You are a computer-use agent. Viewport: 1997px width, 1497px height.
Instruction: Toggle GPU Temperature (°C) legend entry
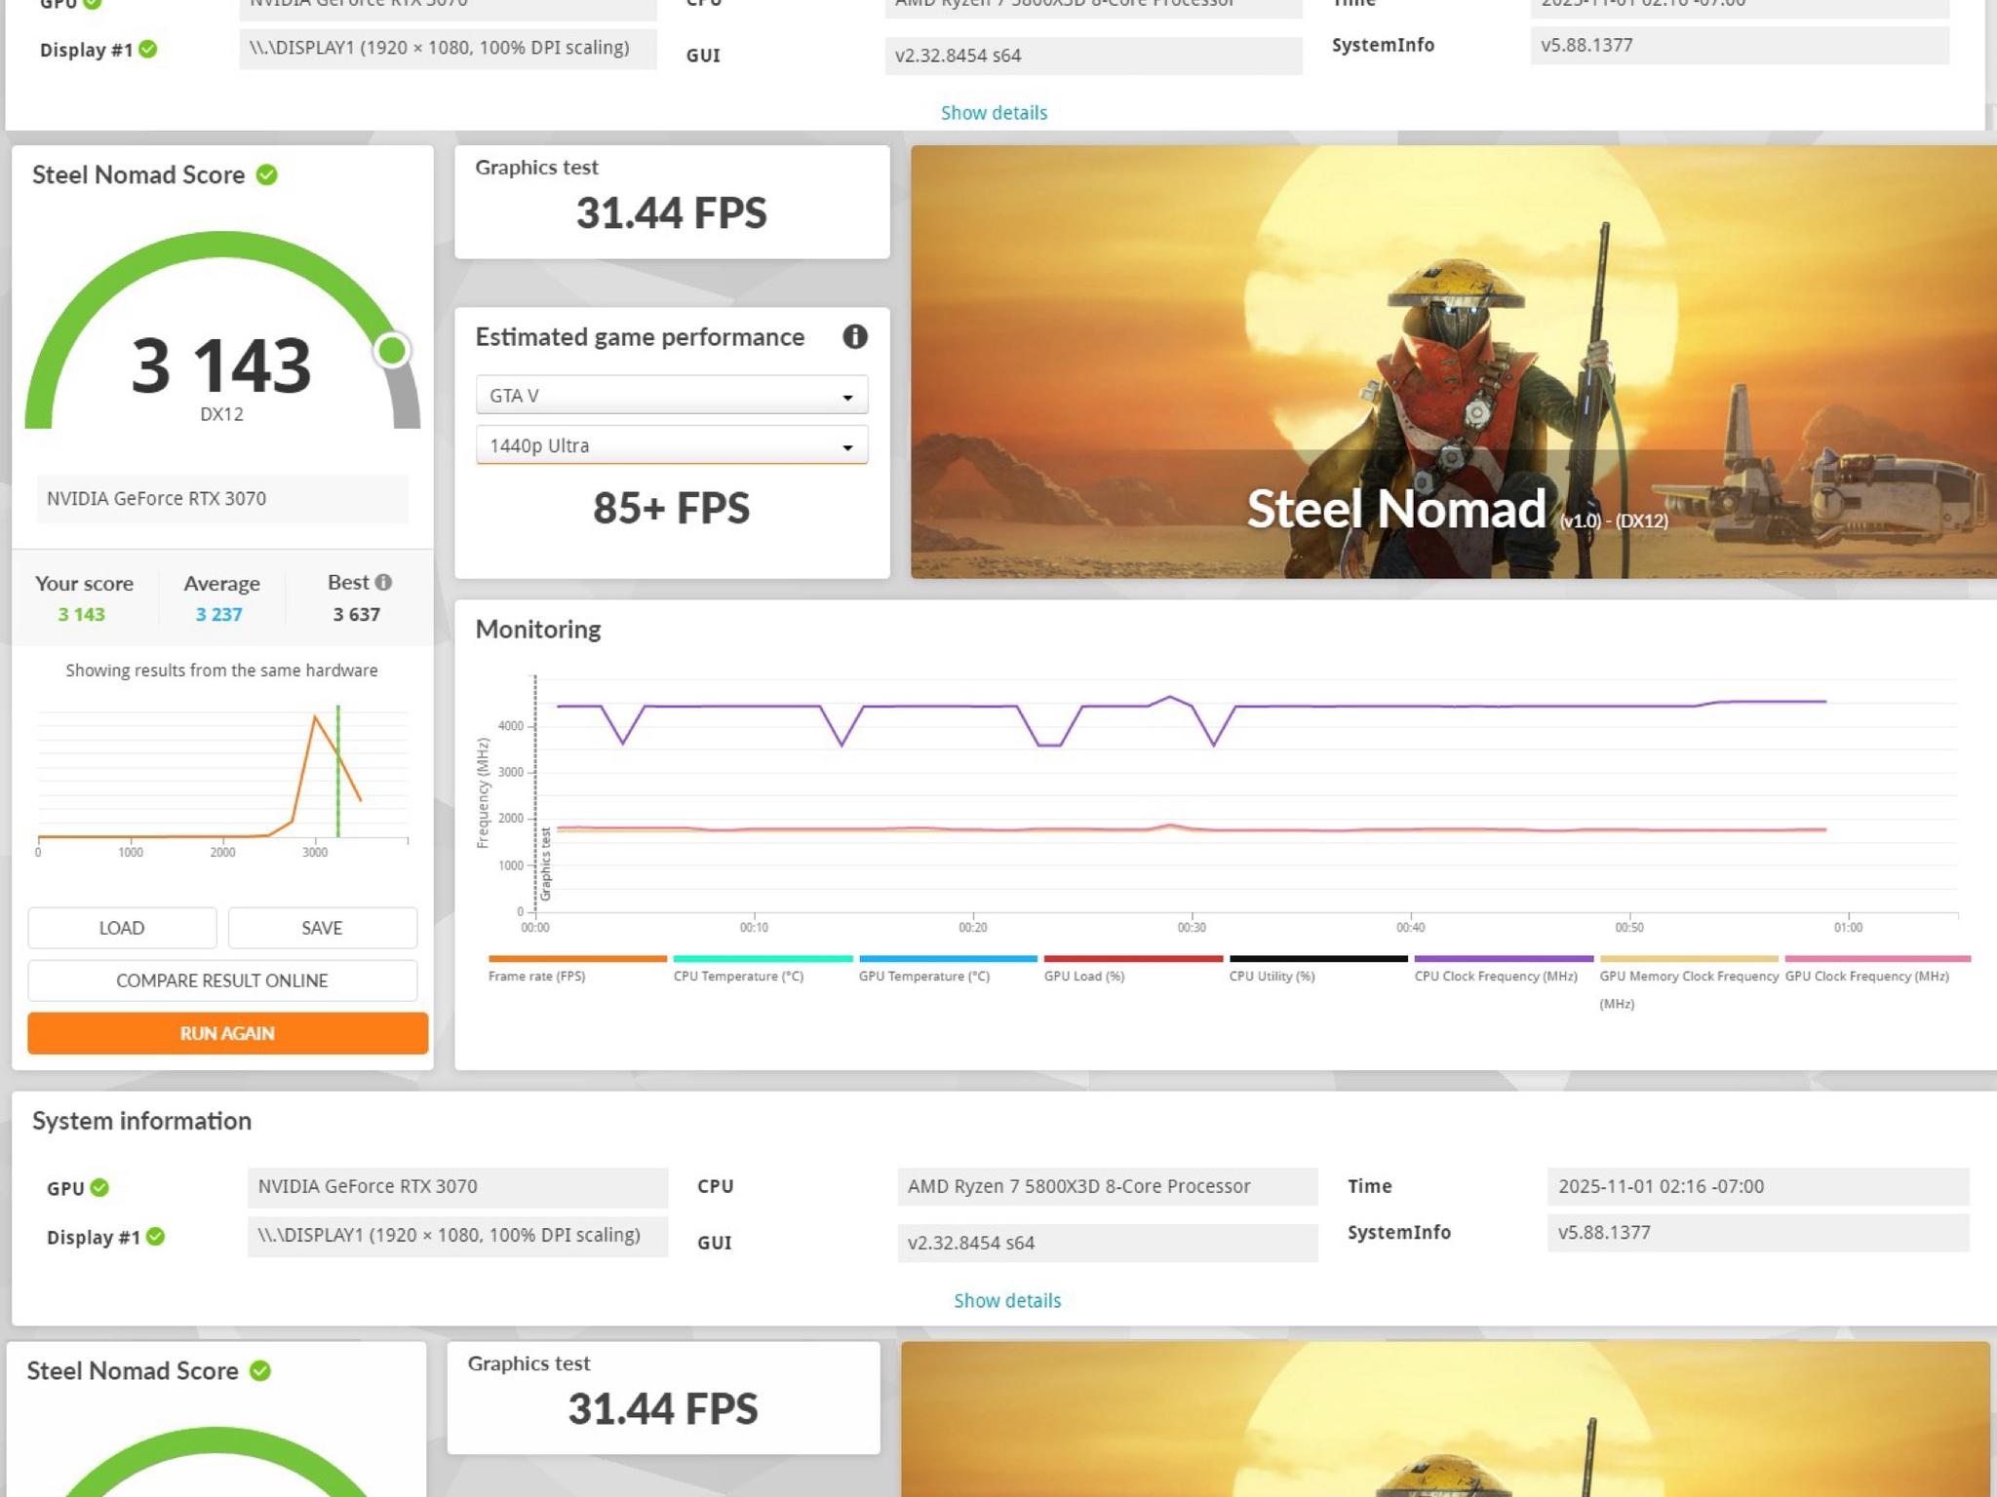948,968
